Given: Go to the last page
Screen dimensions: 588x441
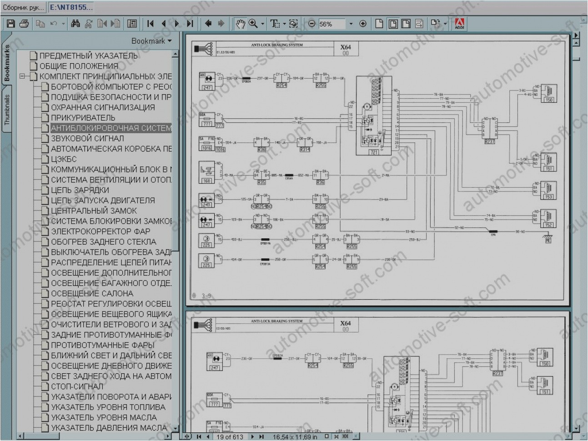Looking at the screenshot, I should pyautogui.click(x=190, y=24).
